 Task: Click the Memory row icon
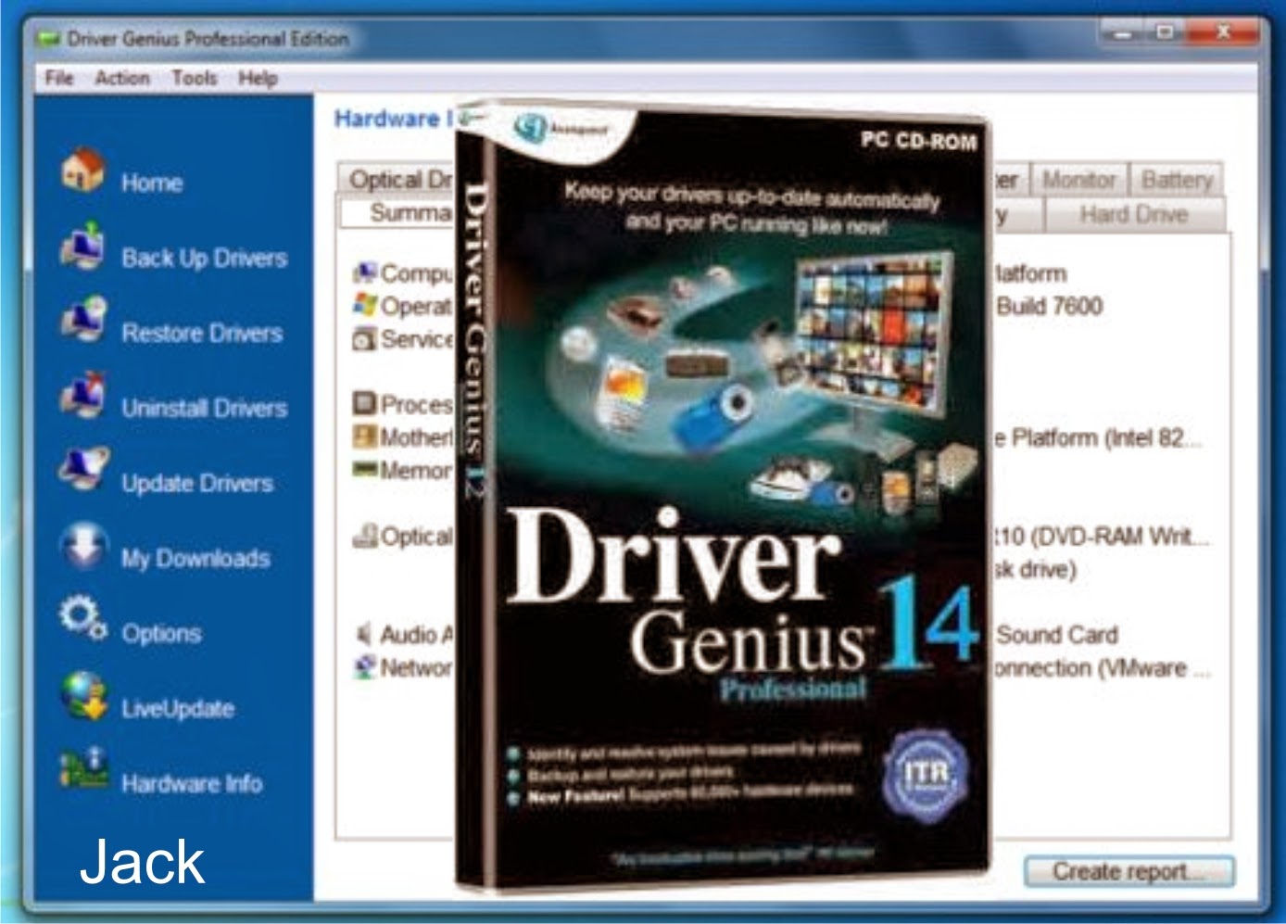click(x=365, y=470)
